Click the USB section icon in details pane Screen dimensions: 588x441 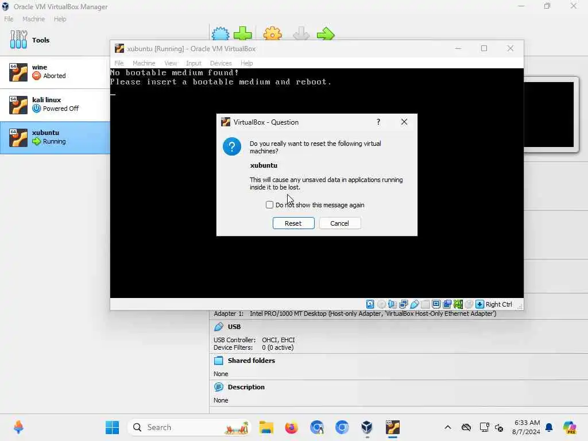pos(219,327)
